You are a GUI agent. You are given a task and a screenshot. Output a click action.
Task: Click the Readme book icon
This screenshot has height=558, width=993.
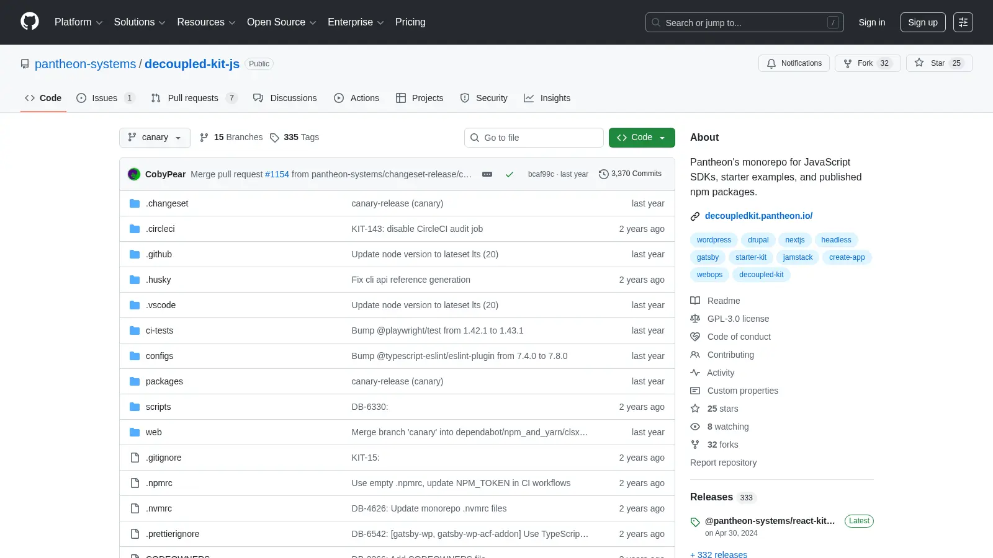695,301
